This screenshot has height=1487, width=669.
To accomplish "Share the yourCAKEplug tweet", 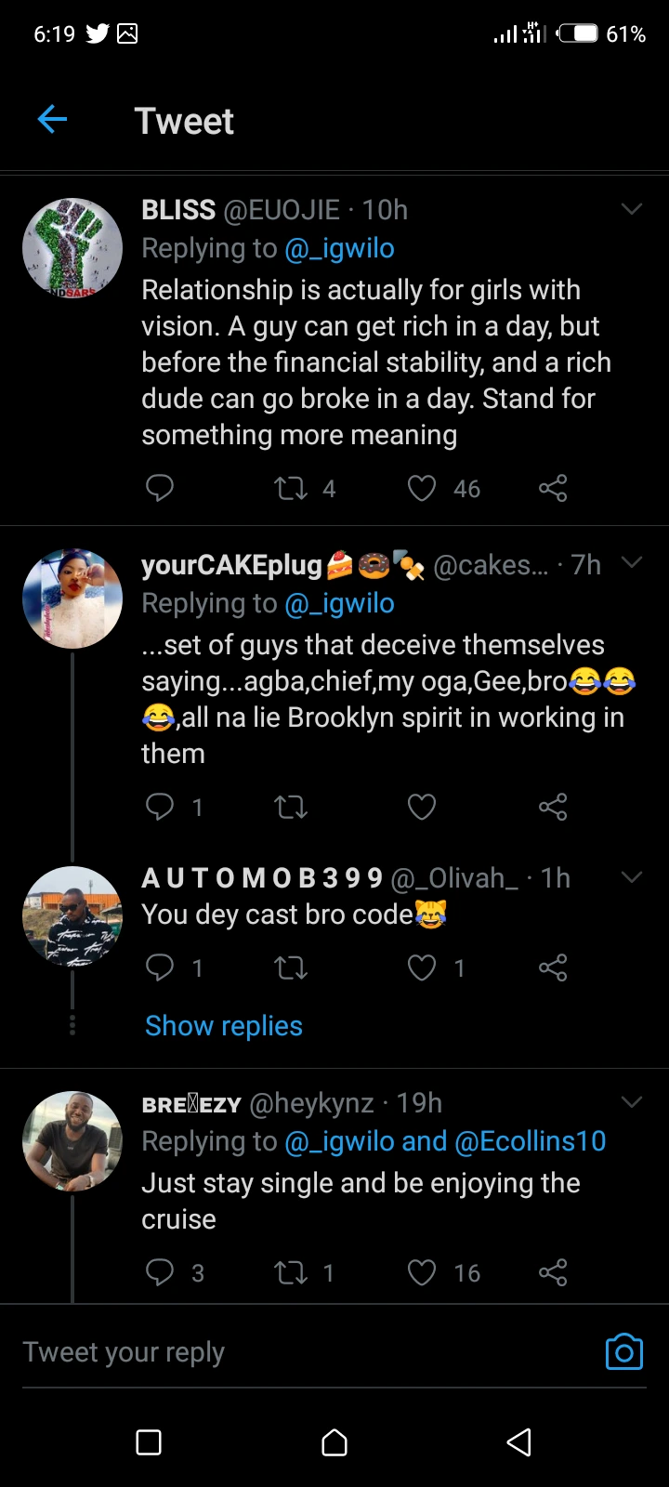I will pyautogui.click(x=553, y=807).
